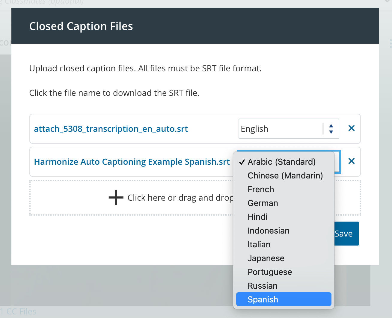Download Harmonize Auto Captioning Example Spanish.srt

tap(132, 162)
